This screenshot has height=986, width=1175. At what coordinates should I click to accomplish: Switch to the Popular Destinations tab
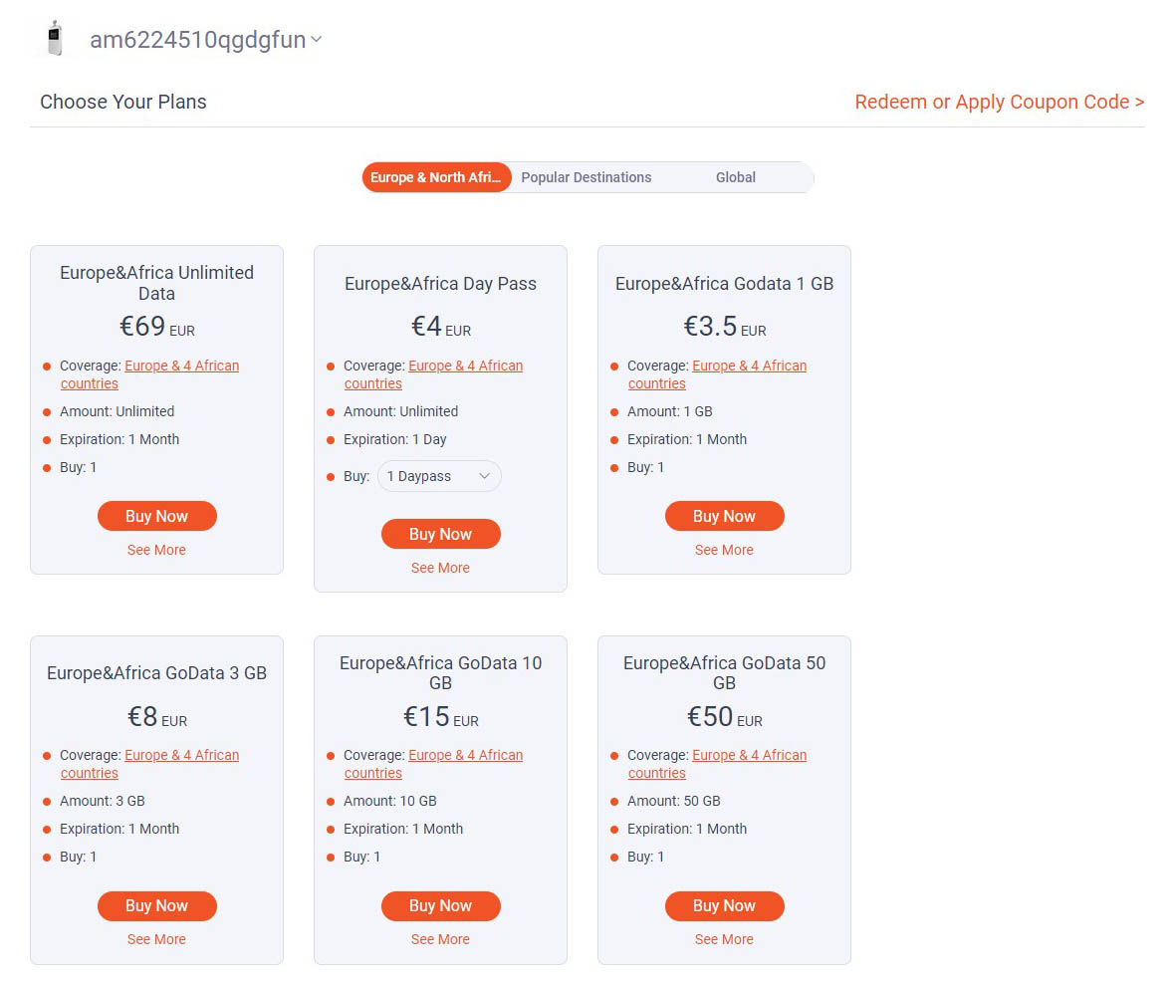[586, 177]
